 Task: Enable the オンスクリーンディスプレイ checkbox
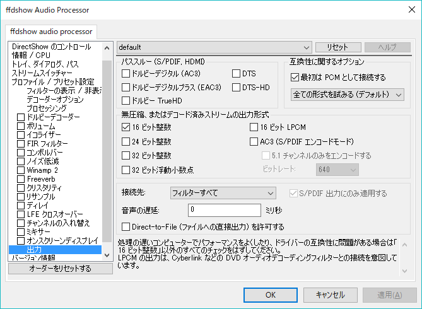click(x=21, y=241)
